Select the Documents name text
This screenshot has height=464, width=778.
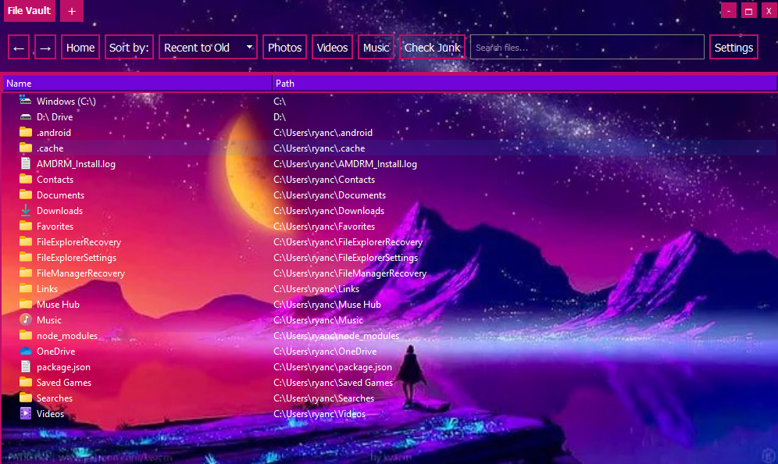click(60, 195)
